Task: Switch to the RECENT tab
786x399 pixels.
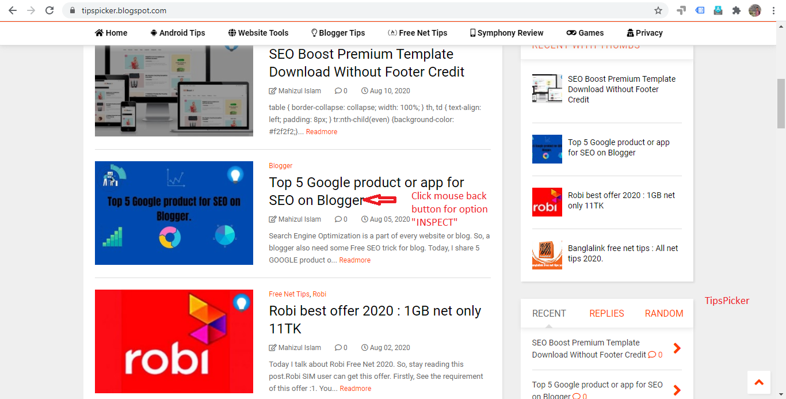Action: pyautogui.click(x=549, y=313)
